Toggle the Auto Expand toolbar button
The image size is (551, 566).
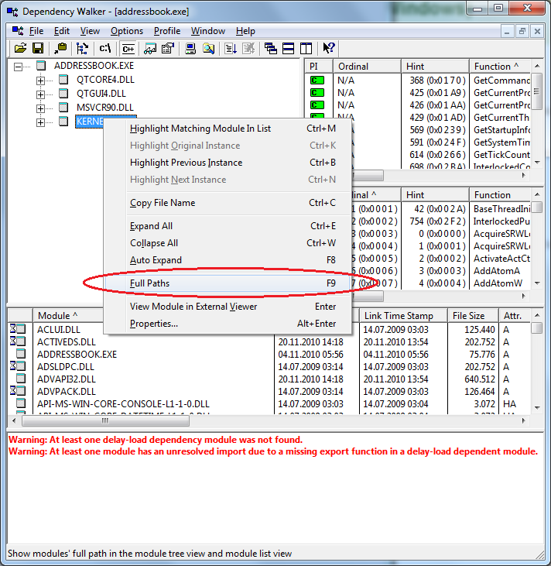coord(82,49)
